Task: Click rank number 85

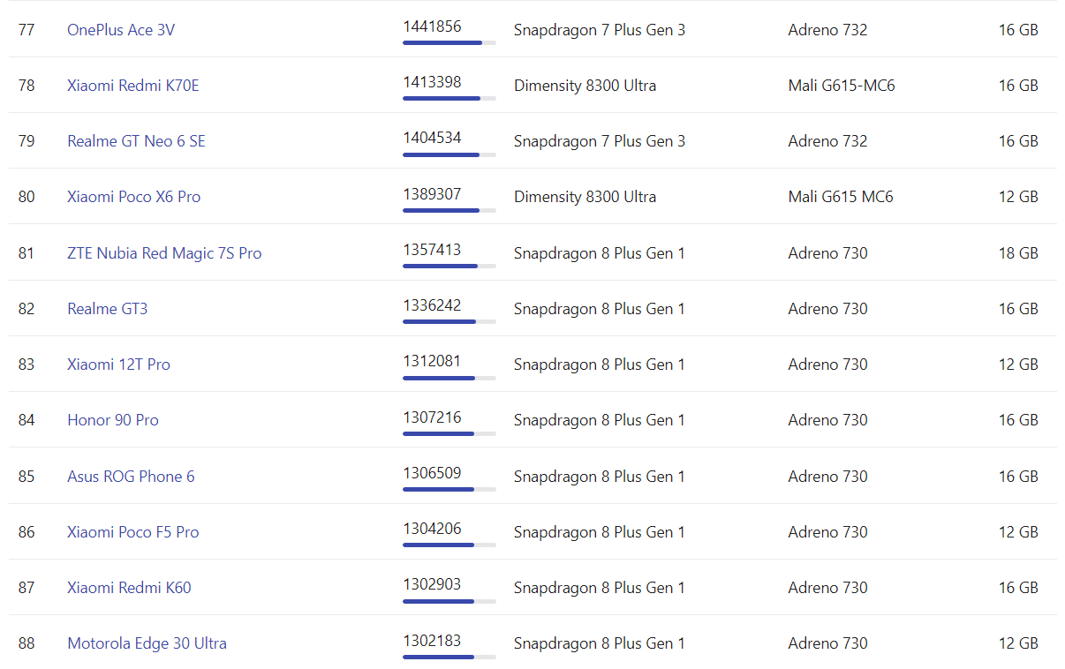Action: tap(26, 477)
